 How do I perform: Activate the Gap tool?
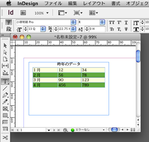5,66
